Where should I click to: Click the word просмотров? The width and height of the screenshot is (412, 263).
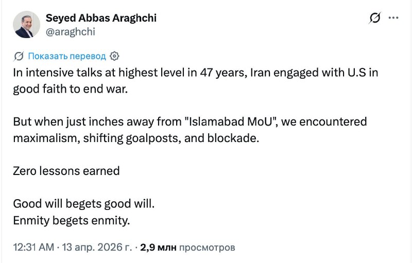[207, 247]
